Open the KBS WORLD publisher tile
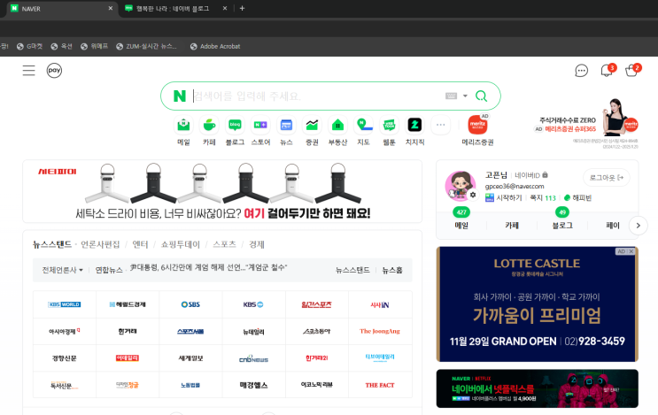The width and height of the screenshot is (658, 415). tap(64, 304)
